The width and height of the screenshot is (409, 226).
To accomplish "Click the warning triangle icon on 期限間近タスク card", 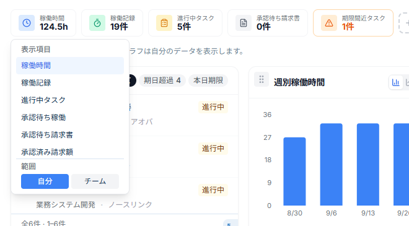I will point(329,23).
